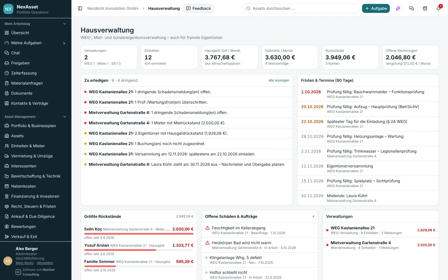Expand Meine Aufgaben submenu arrow
This screenshot has width=448, height=280.
coord(64,43)
